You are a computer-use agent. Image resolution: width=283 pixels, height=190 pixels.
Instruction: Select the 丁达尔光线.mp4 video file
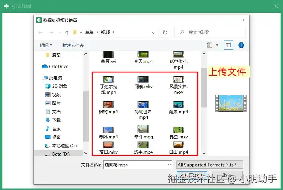[x=108, y=86]
